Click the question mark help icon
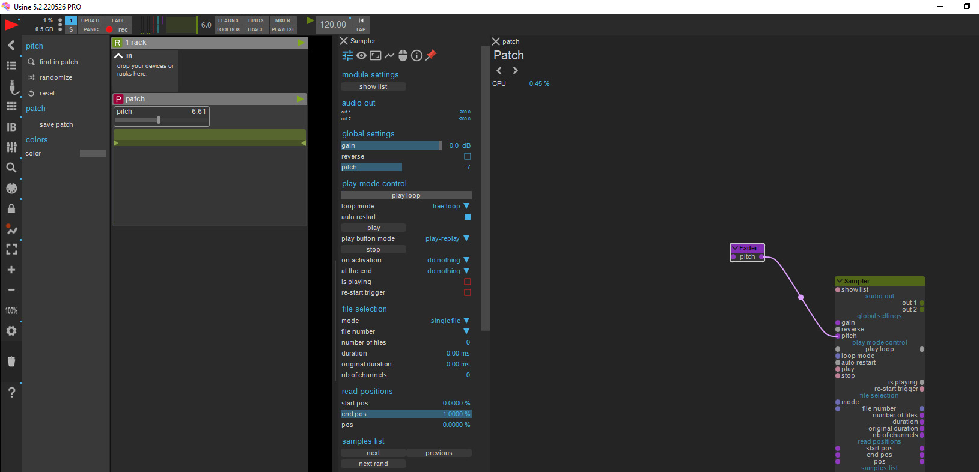 pyautogui.click(x=11, y=392)
